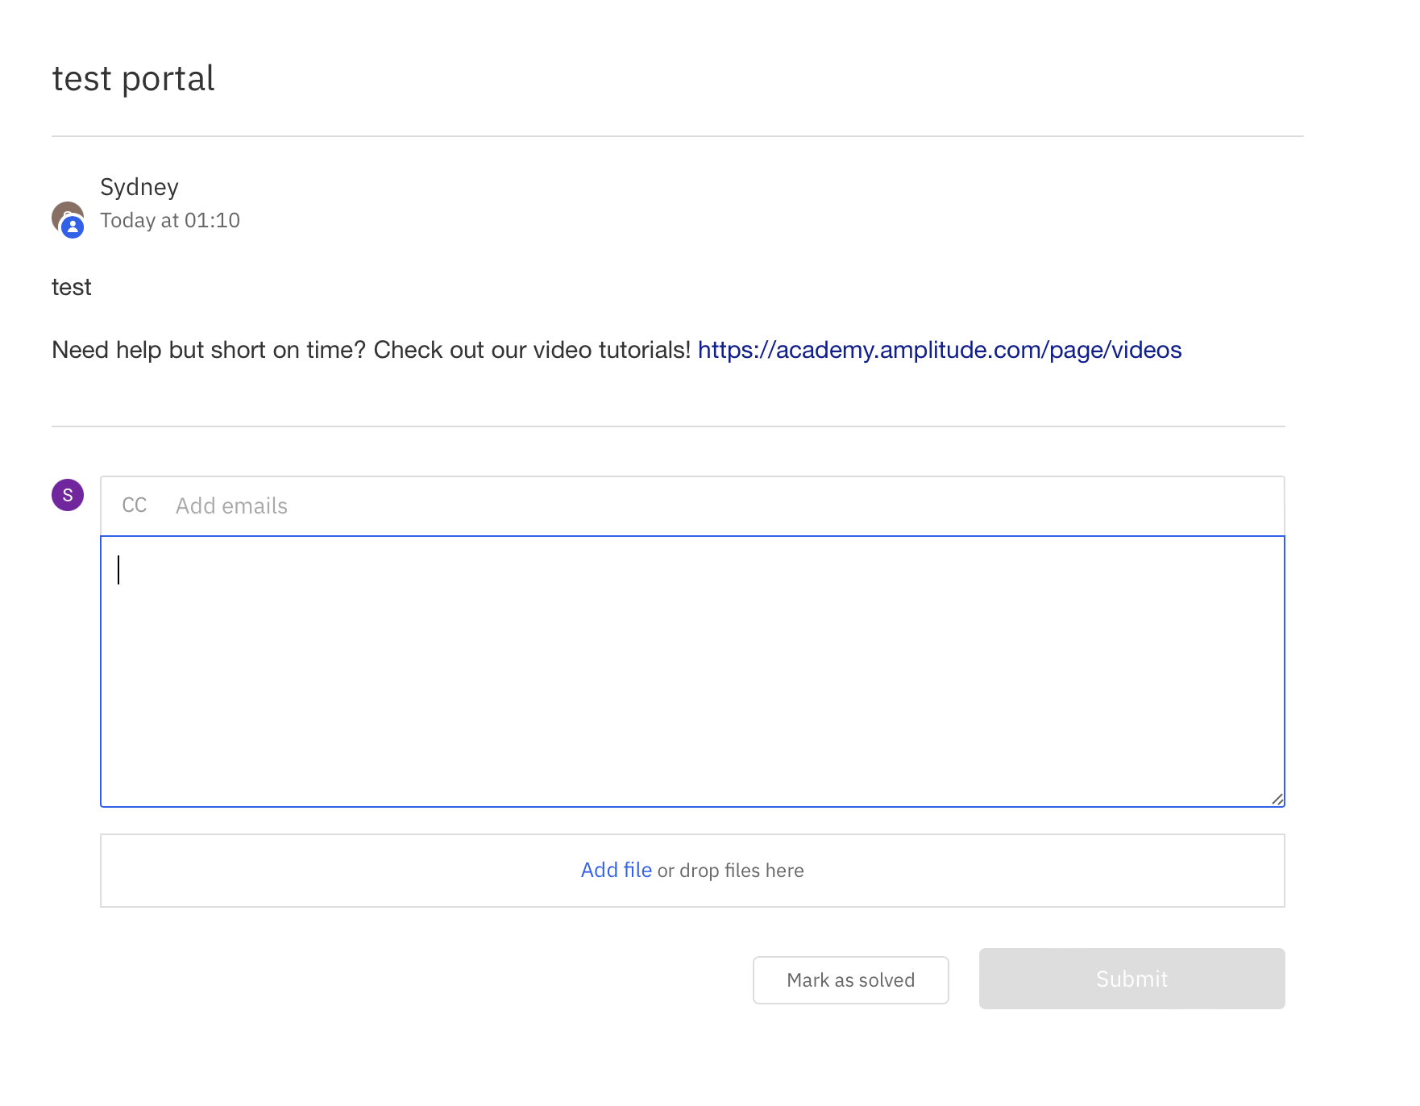Screen dimensions: 1420x1106
Task: Click the Today at 01:10 timestamp
Action: [x=170, y=220]
